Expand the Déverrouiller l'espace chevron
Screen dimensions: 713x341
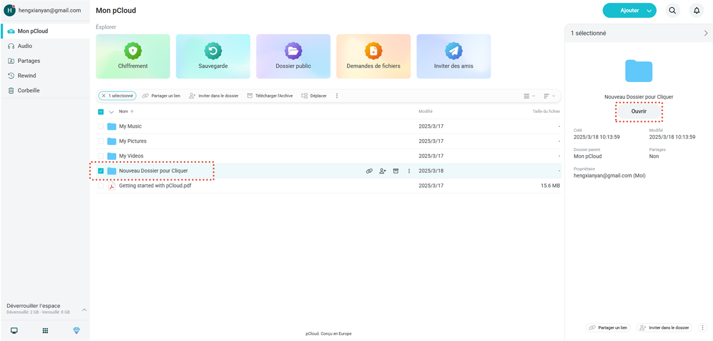(84, 310)
